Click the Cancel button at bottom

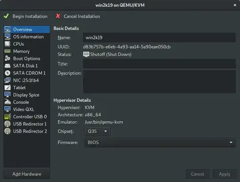(x=197, y=174)
